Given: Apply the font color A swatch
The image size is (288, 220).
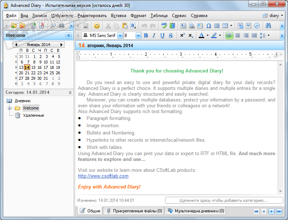Looking at the screenshot, I should [x=201, y=36].
